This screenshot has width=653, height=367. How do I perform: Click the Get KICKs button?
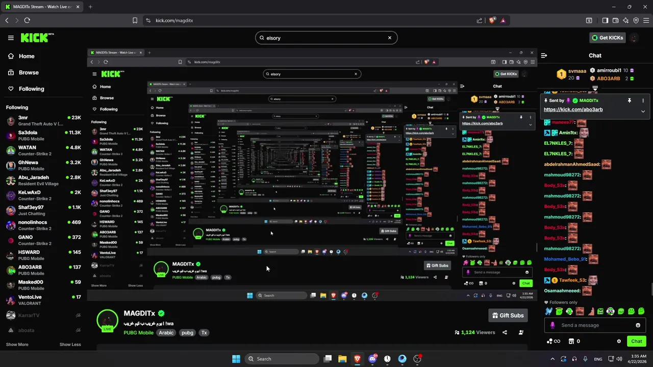(607, 38)
